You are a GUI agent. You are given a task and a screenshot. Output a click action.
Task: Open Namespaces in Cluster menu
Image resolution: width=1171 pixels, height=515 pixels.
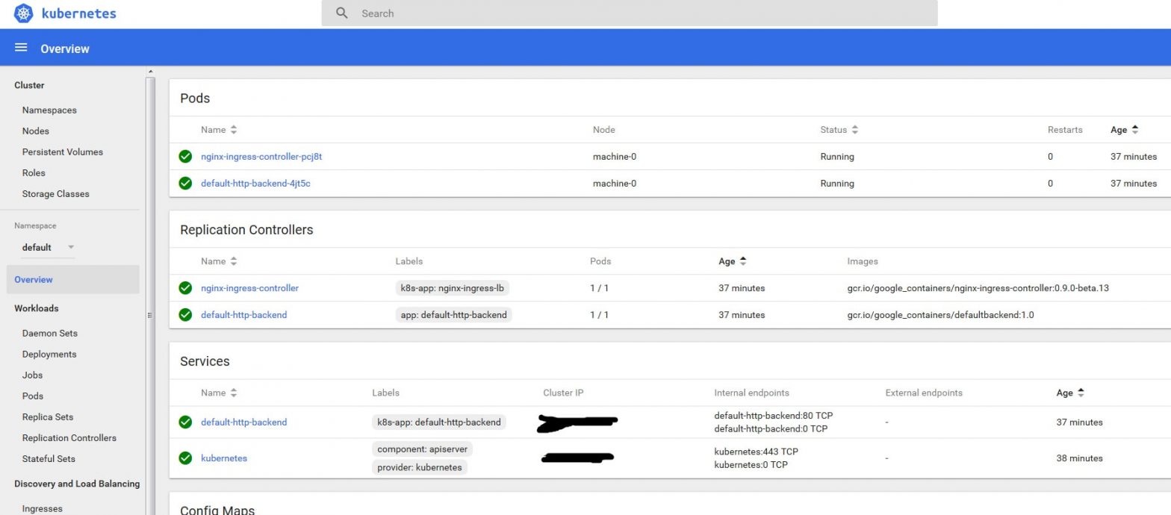49,110
